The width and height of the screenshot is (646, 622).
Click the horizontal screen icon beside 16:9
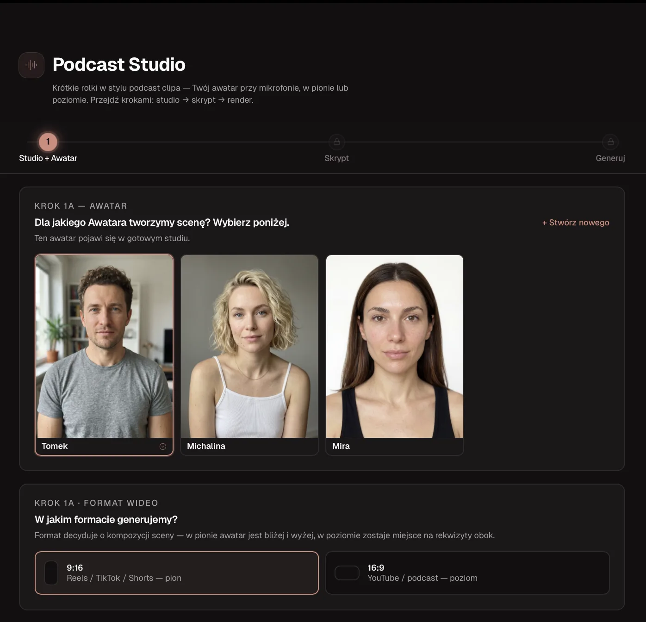347,573
